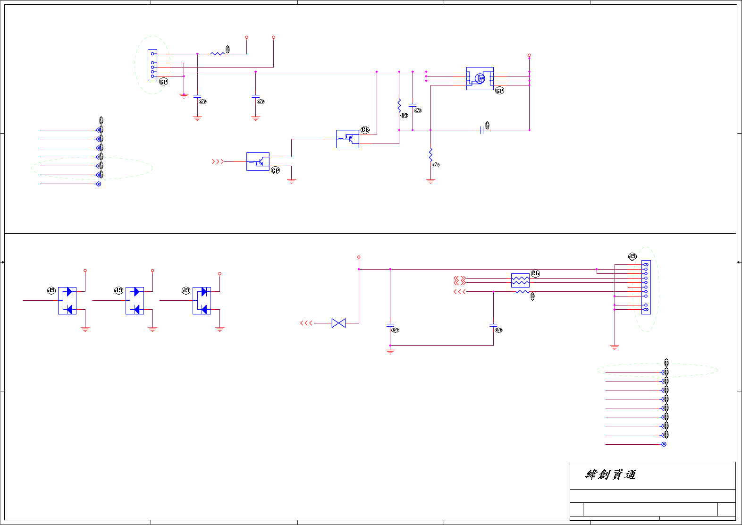Select the GP label beside the MOSFET box
The image size is (742, 525).
[500, 91]
